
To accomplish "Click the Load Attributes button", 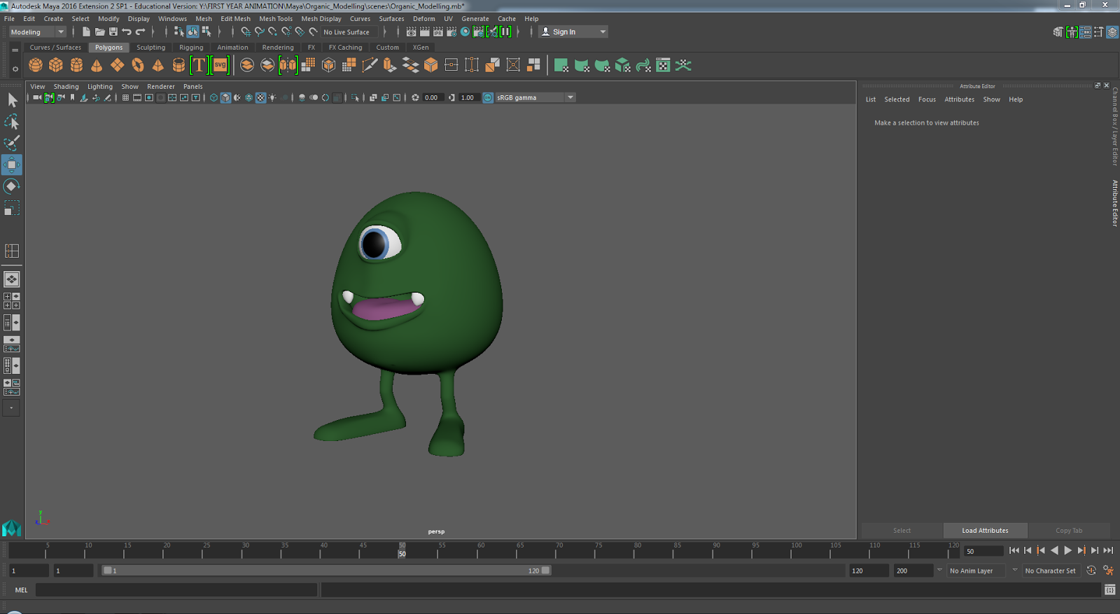I will [985, 531].
